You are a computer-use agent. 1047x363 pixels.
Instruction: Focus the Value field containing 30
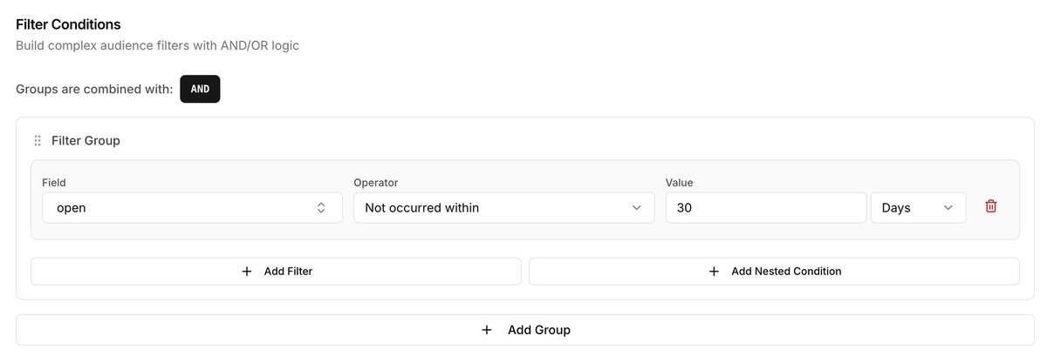(x=765, y=208)
